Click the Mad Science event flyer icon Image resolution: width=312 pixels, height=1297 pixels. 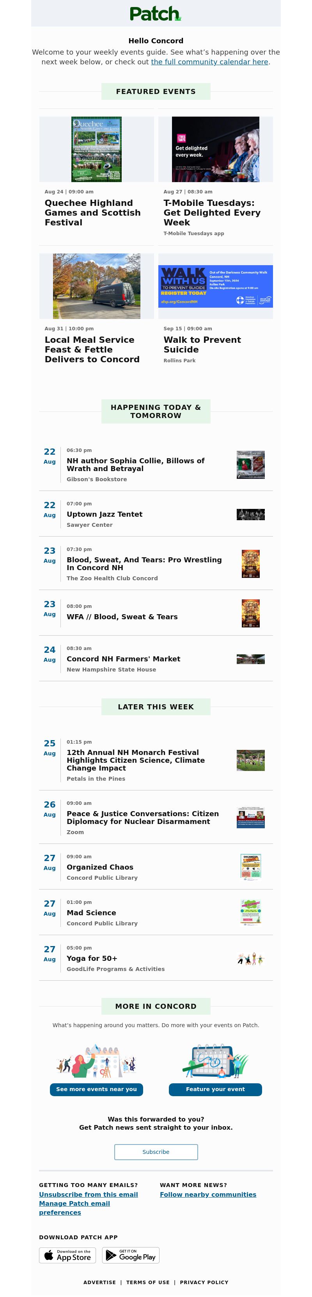[x=251, y=913]
